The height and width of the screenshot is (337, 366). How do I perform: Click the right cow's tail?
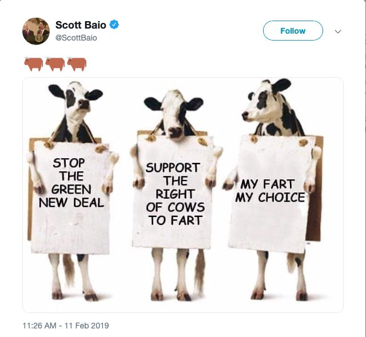(x=292, y=263)
